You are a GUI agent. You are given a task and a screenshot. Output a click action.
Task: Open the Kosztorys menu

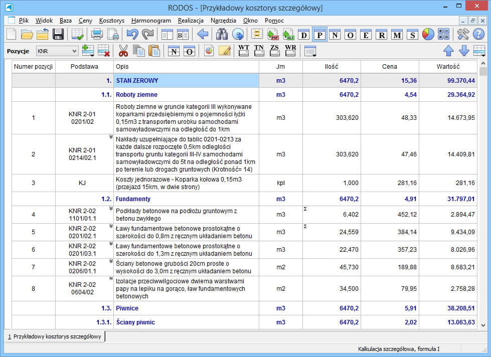coord(112,21)
